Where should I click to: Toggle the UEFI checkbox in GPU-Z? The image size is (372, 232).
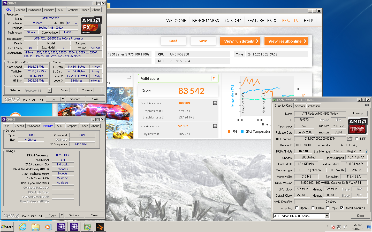point(357,139)
